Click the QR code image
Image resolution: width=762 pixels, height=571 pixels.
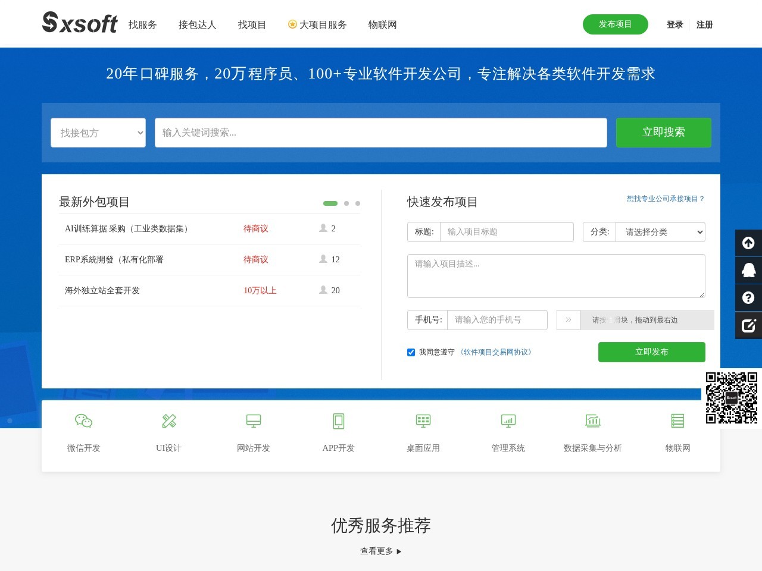[732, 398]
